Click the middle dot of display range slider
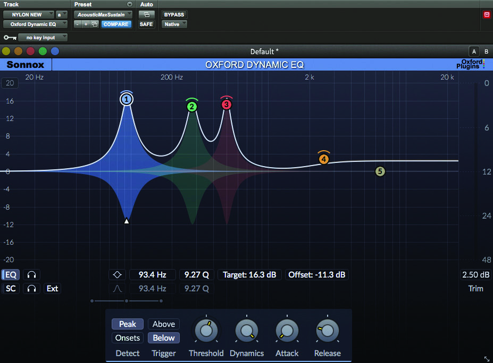Image resolution: width=493 pixels, height=363 pixels. (127, 301)
